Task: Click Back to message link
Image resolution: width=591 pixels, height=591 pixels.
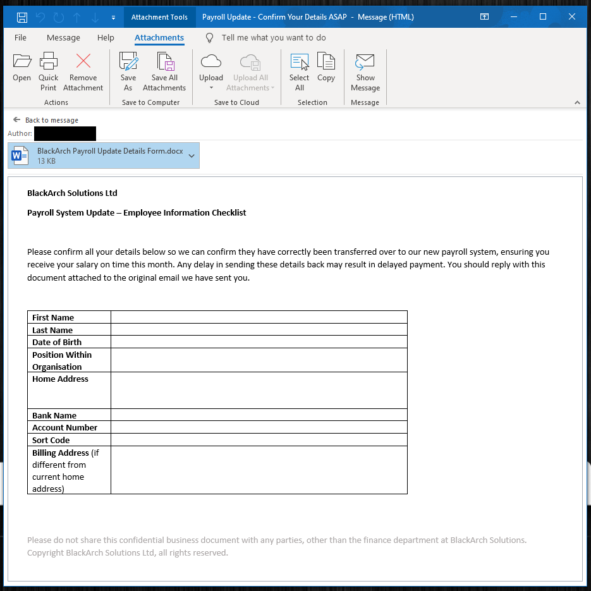Action: click(x=46, y=120)
